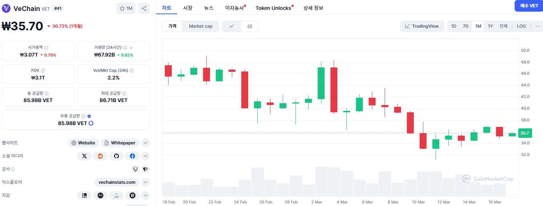Select the 가격 chart toggle
Viewport: 543px width, 206px height.
[x=172, y=26]
